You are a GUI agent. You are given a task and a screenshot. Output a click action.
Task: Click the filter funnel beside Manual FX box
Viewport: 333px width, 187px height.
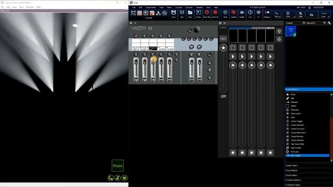(325, 23)
